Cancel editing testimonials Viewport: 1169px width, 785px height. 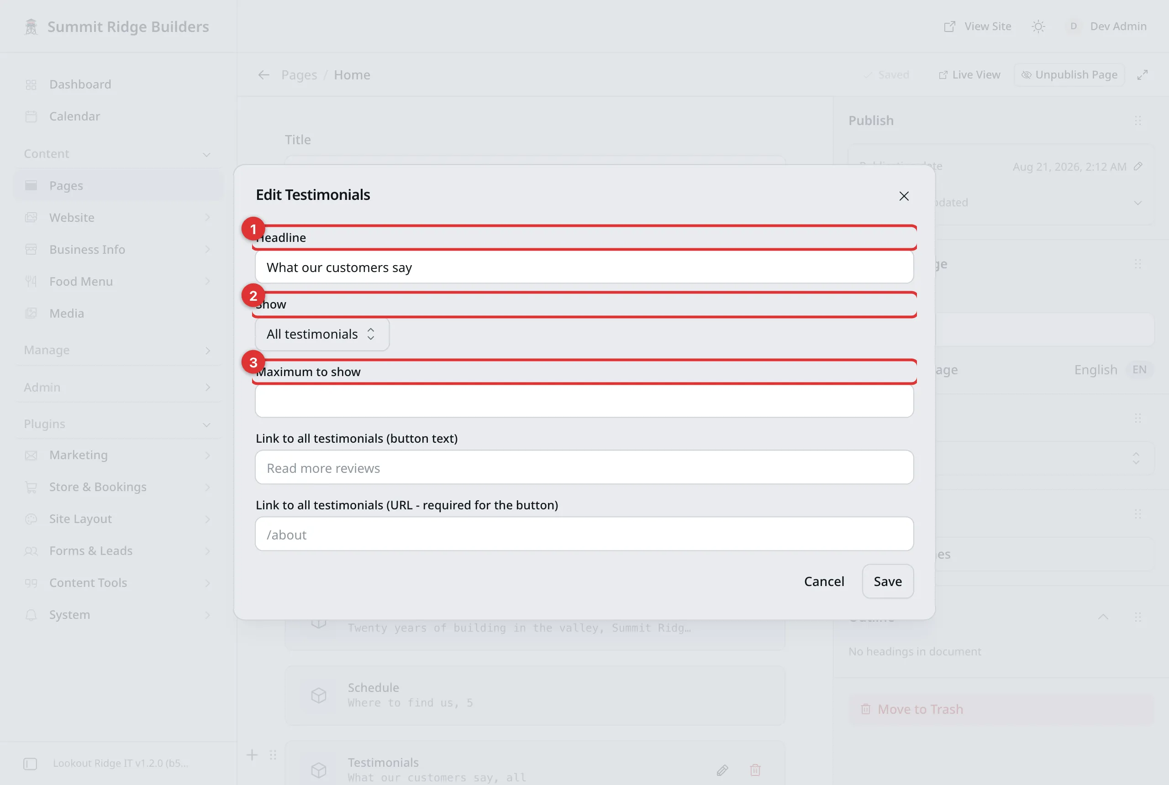pyautogui.click(x=824, y=581)
